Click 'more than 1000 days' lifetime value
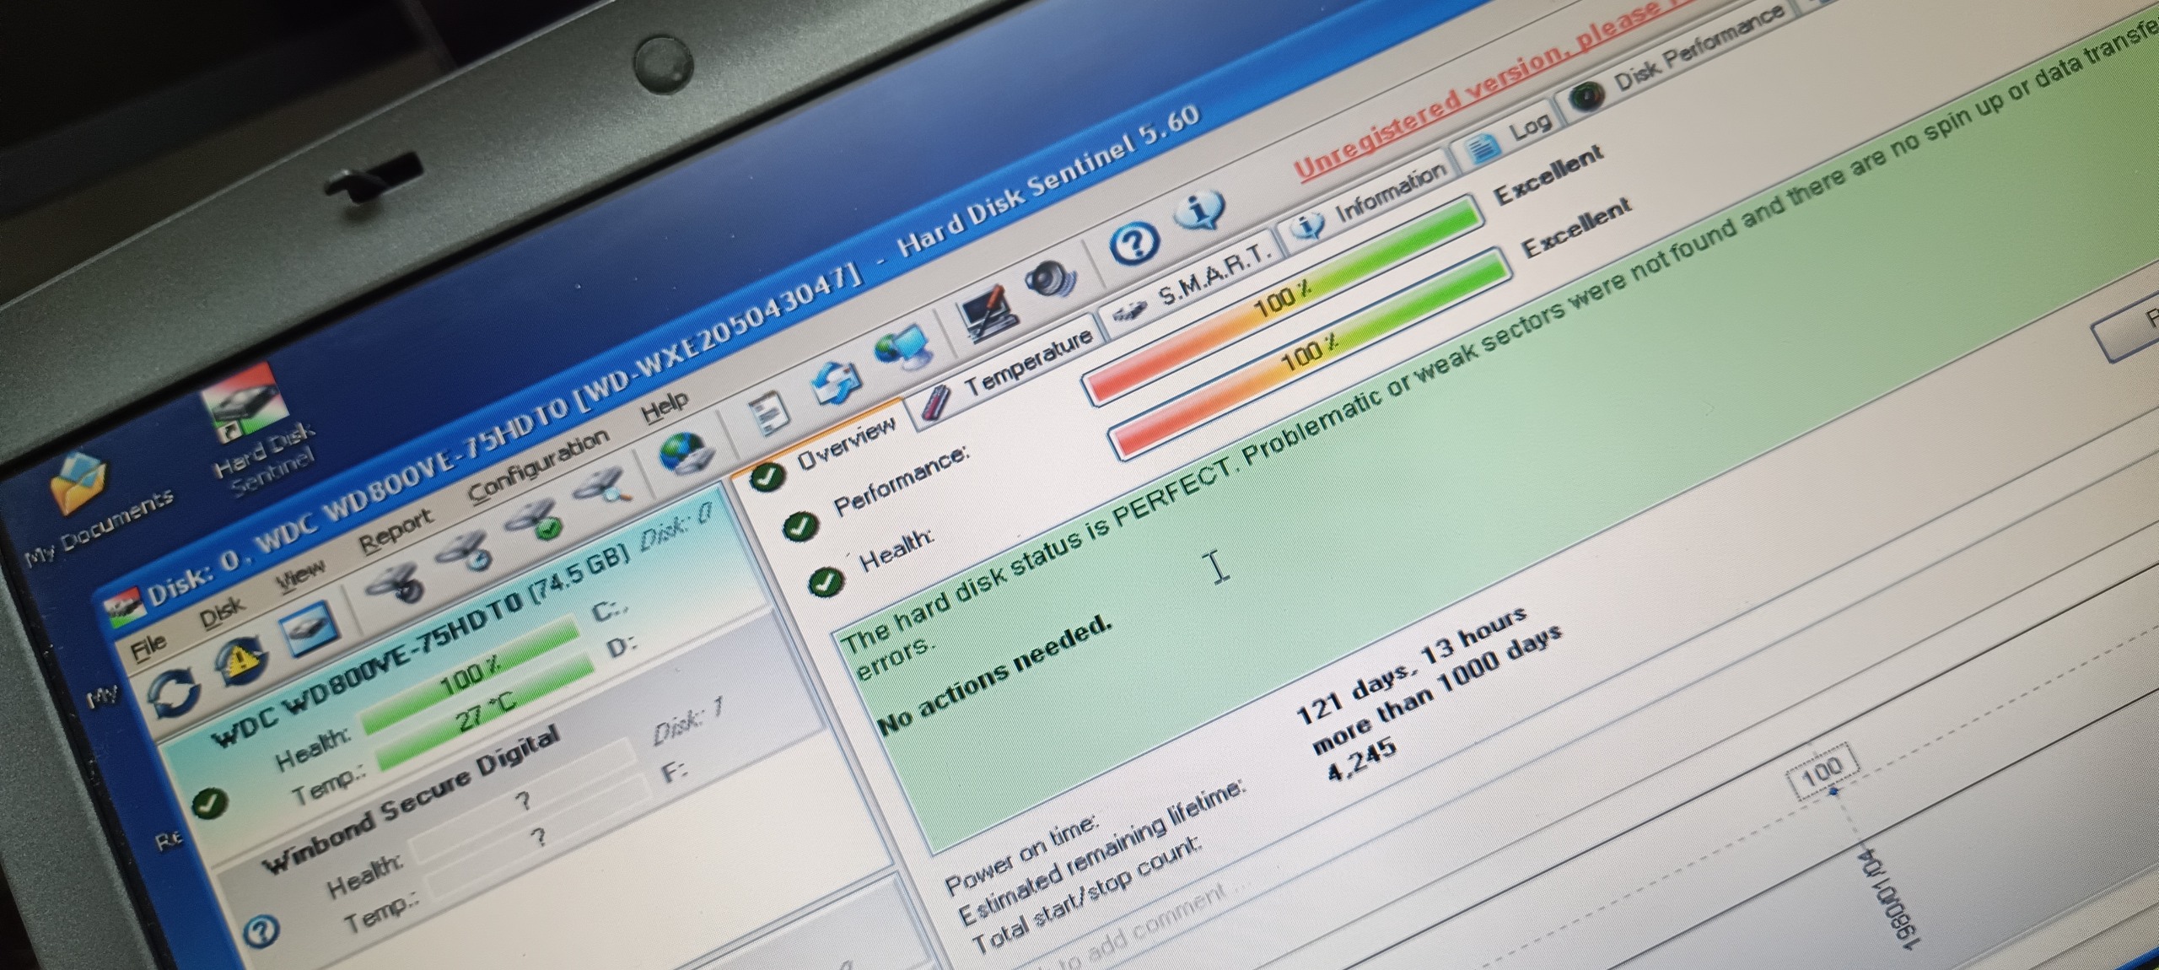The width and height of the screenshot is (2159, 970). click(1436, 691)
